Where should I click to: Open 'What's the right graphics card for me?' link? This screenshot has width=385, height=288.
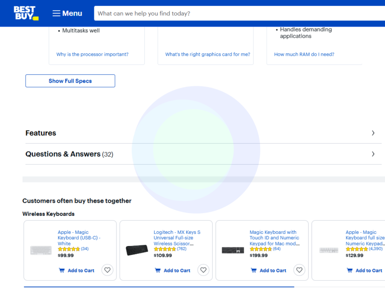(x=208, y=54)
